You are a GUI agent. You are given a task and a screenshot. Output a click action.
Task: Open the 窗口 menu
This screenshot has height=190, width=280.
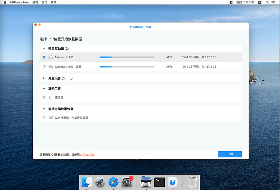click(44, 2)
